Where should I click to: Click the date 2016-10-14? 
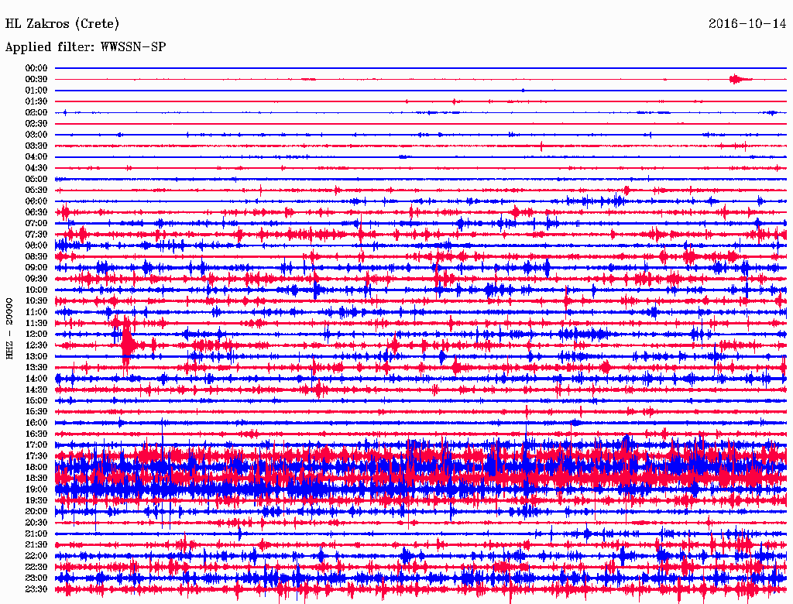(747, 24)
